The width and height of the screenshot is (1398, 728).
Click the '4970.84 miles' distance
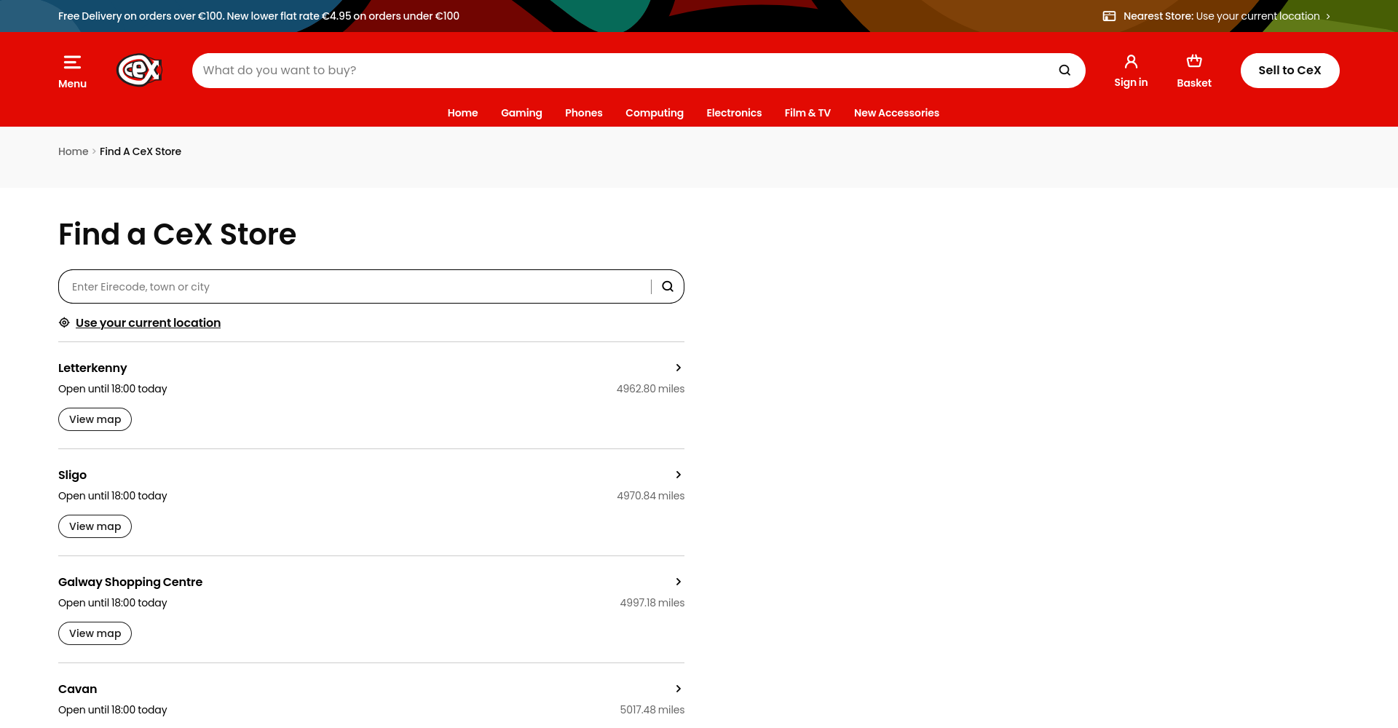click(650, 496)
